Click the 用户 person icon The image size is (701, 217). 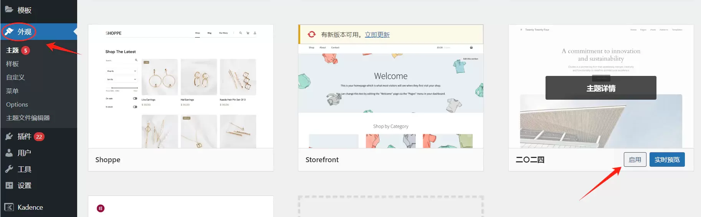tap(9, 153)
